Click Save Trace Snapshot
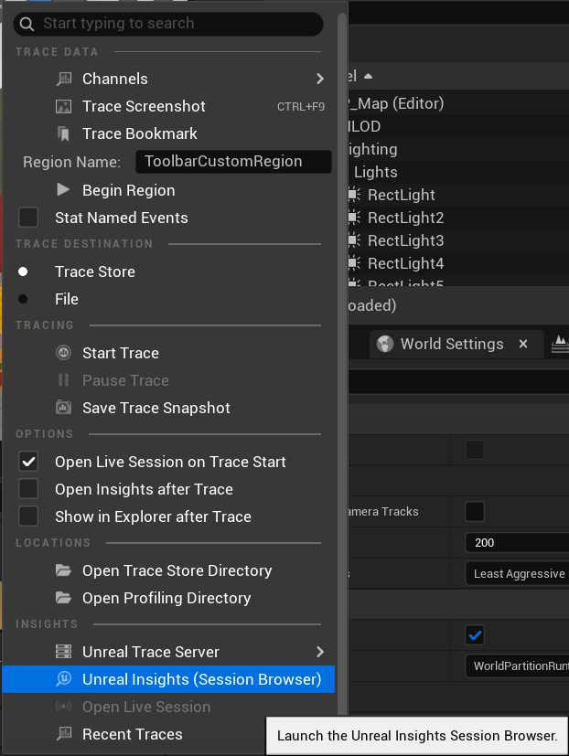Image resolution: width=569 pixels, height=756 pixels. pos(168,408)
